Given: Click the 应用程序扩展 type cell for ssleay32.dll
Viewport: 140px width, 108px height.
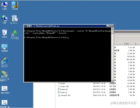Looking at the screenshot, I should tap(114, 95).
